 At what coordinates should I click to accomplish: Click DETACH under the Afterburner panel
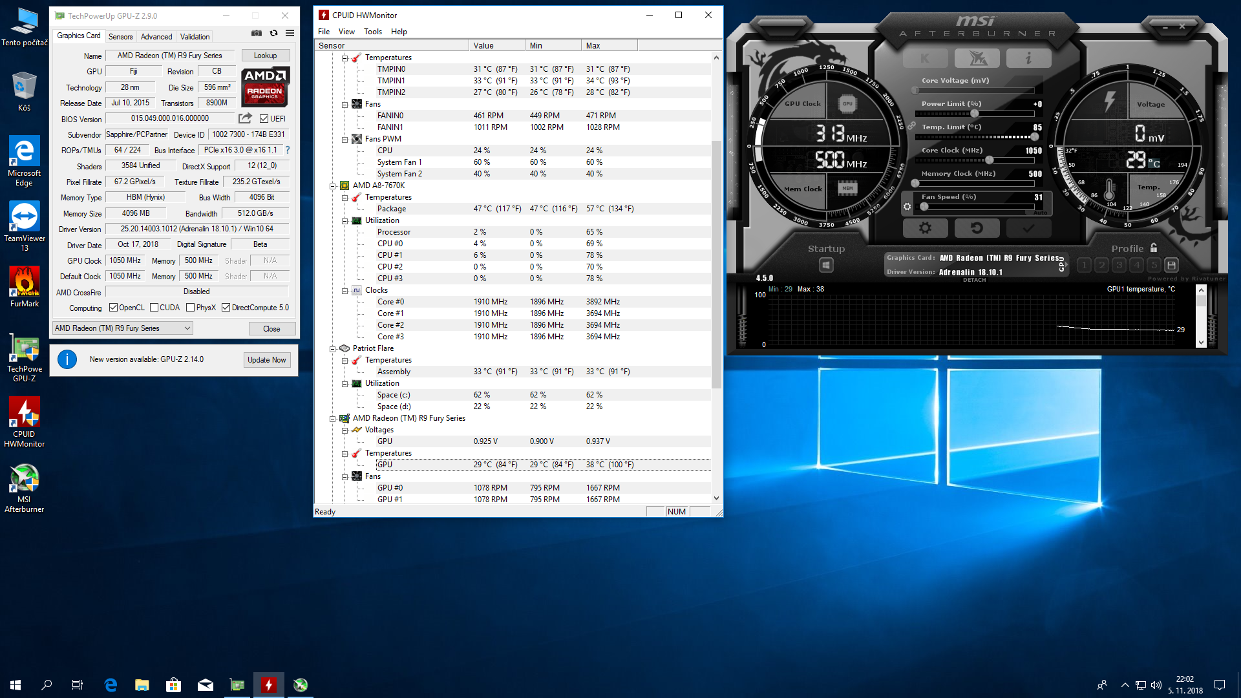click(974, 280)
